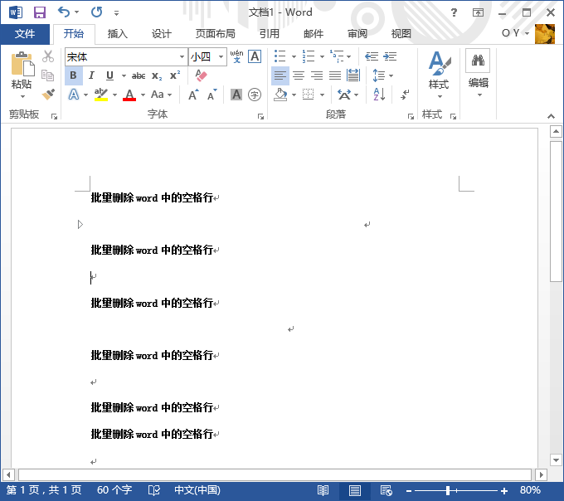Expand the bullets list dropdown arrow
The width and height of the screenshot is (564, 501).
click(x=294, y=56)
